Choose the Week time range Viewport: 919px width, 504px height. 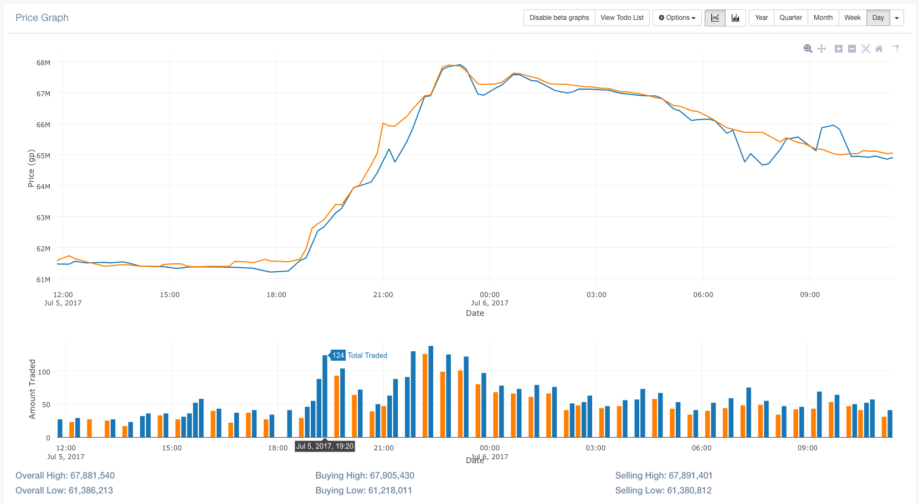[x=852, y=18]
